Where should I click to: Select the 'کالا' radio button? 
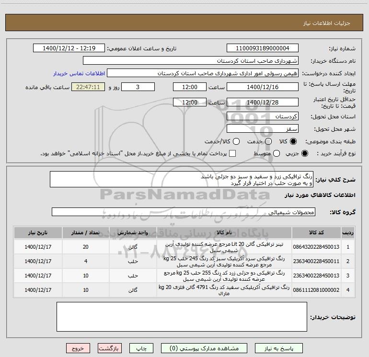point(293,141)
